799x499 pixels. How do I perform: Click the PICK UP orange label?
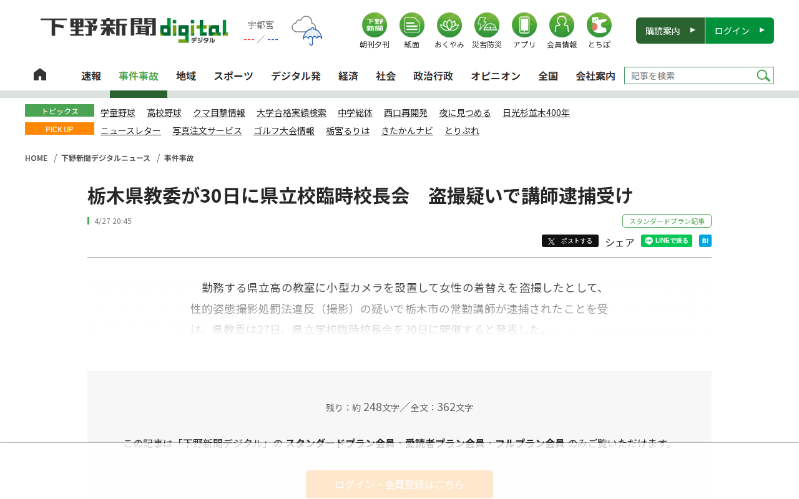point(59,128)
